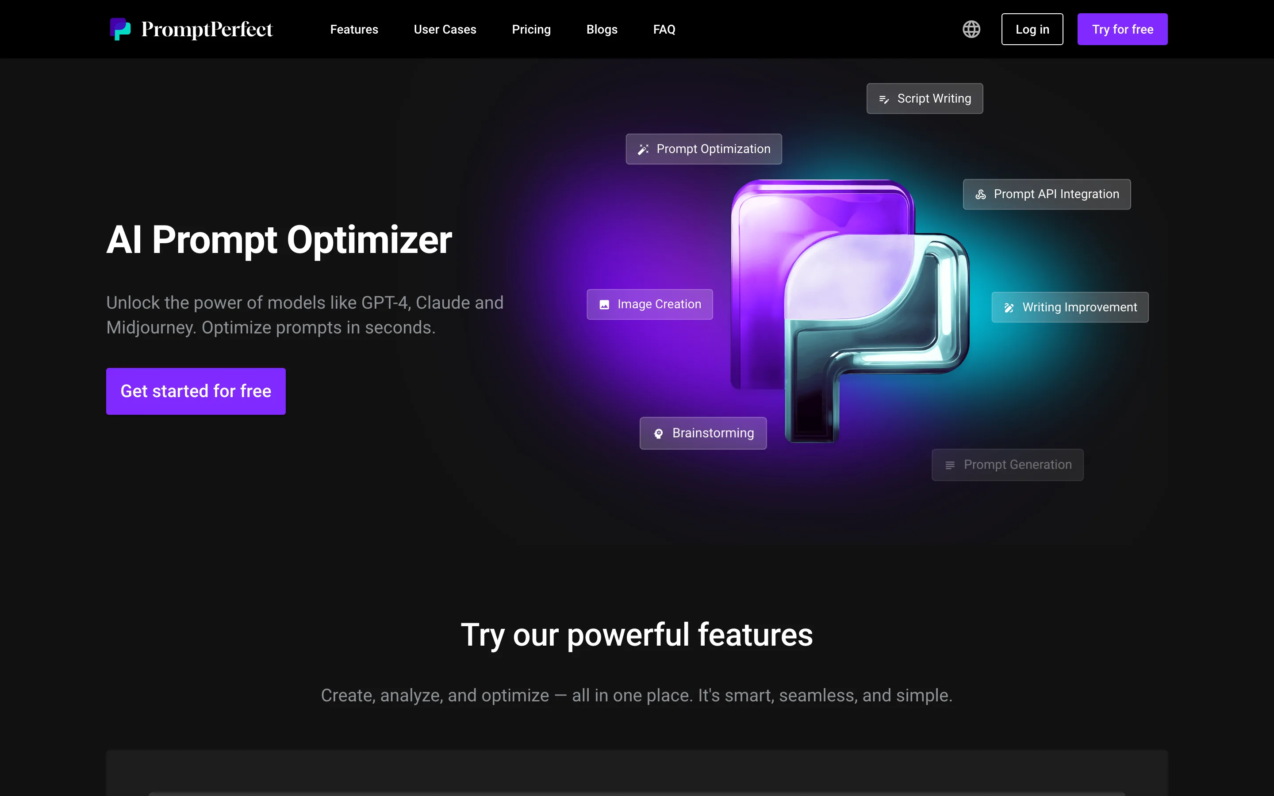Click the Log in button

[x=1032, y=29]
